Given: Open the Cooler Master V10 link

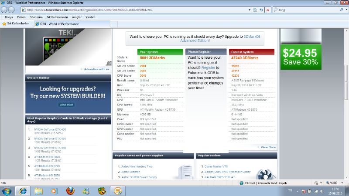Looking at the screenshot, I should (x=216, y=166).
